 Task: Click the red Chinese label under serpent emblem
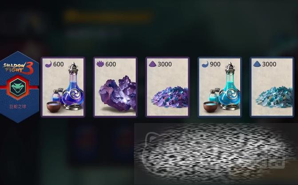[x=18, y=106]
